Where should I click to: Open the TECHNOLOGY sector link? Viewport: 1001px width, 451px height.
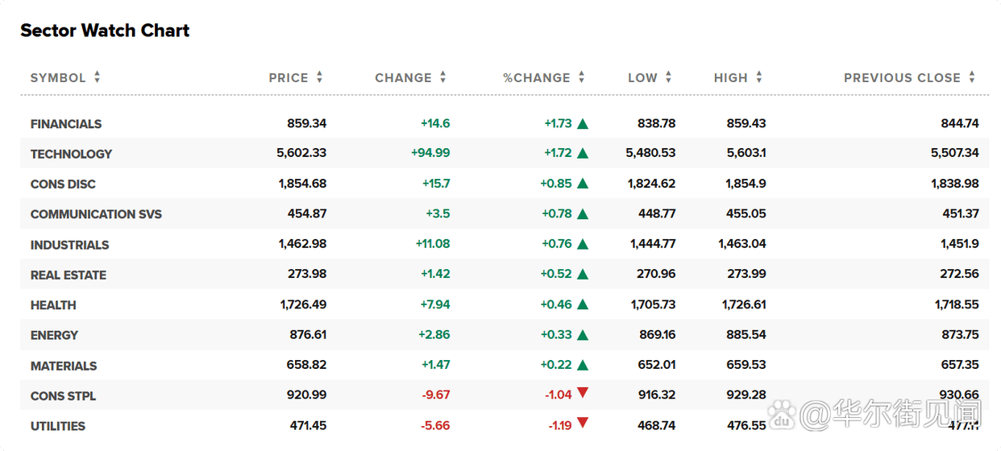click(x=71, y=154)
